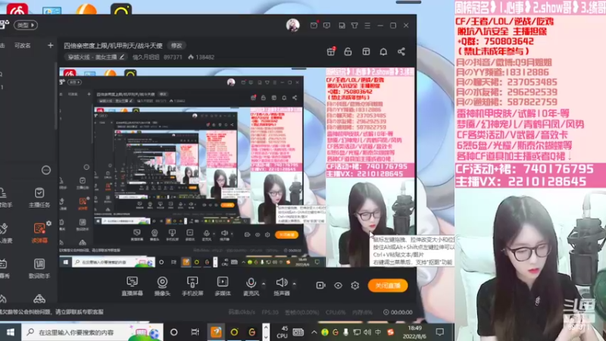Open the skin shirt icon in title bar
This screenshot has width=606, height=341.
(x=355, y=25)
